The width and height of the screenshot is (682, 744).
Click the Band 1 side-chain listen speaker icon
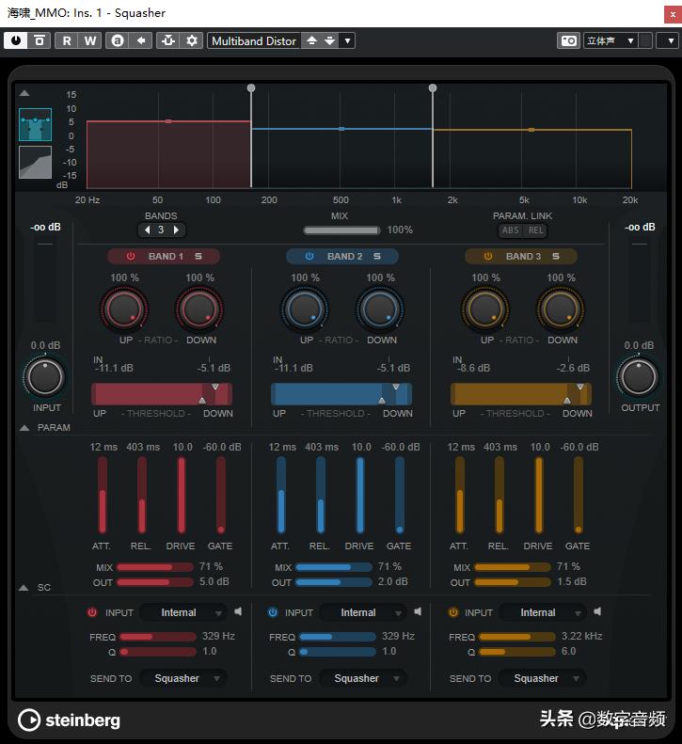238,611
